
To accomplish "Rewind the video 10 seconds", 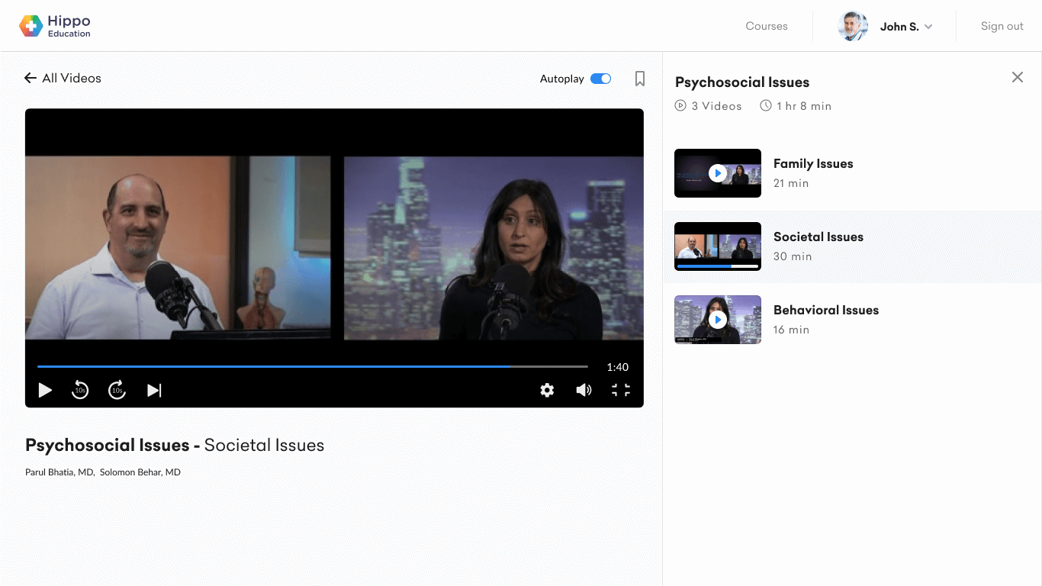I will coord(80,391).
